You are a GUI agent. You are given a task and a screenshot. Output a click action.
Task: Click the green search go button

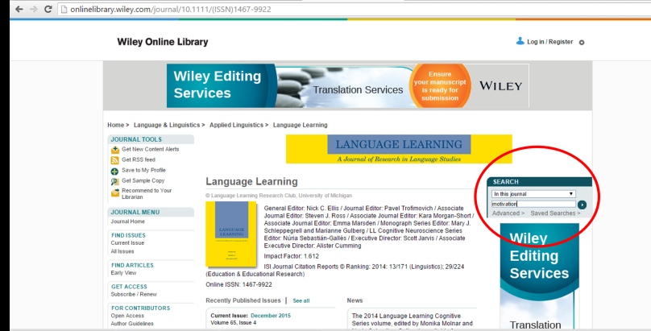(x=582, y=205)
